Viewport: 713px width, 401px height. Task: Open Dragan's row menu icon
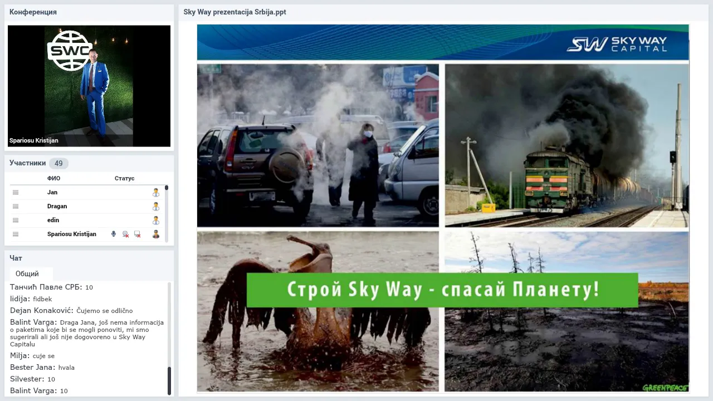tap(16, 206)
